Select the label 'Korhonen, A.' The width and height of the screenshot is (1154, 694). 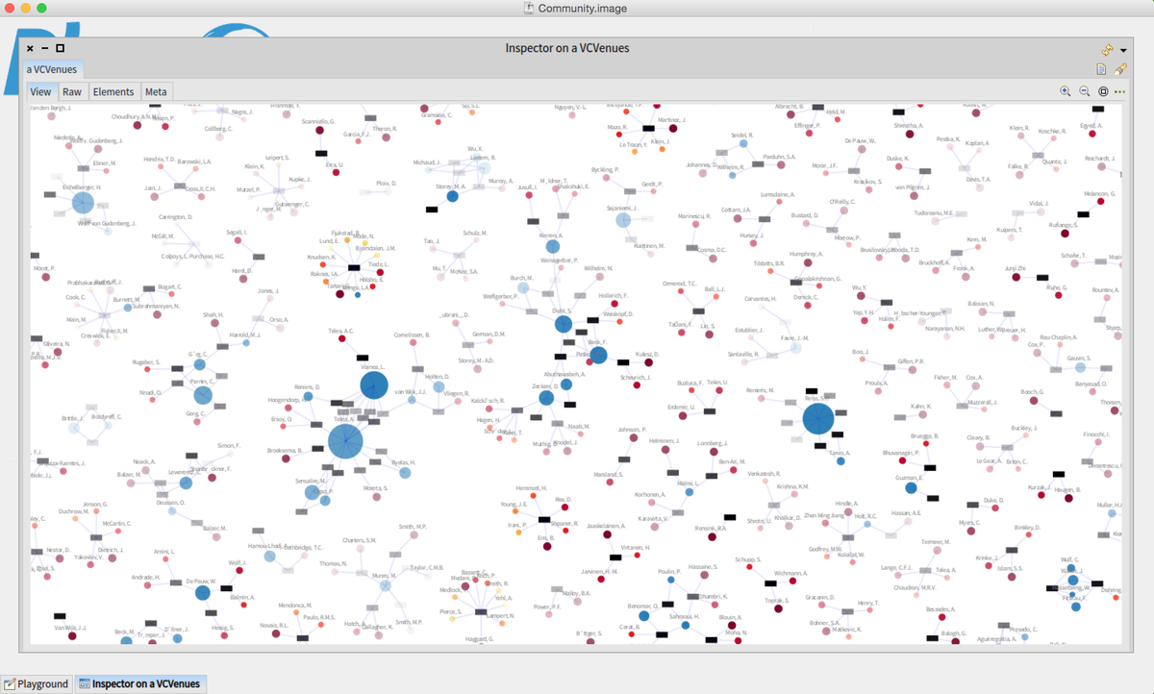click(650, 494)
